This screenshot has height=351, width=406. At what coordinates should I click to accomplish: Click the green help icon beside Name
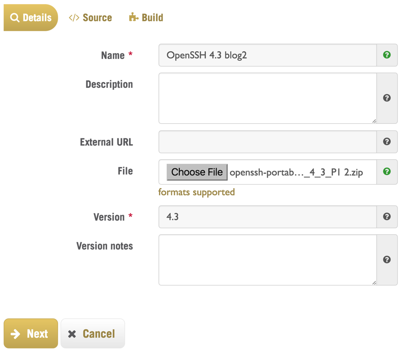pyautogui.click(x=387, y=55)
